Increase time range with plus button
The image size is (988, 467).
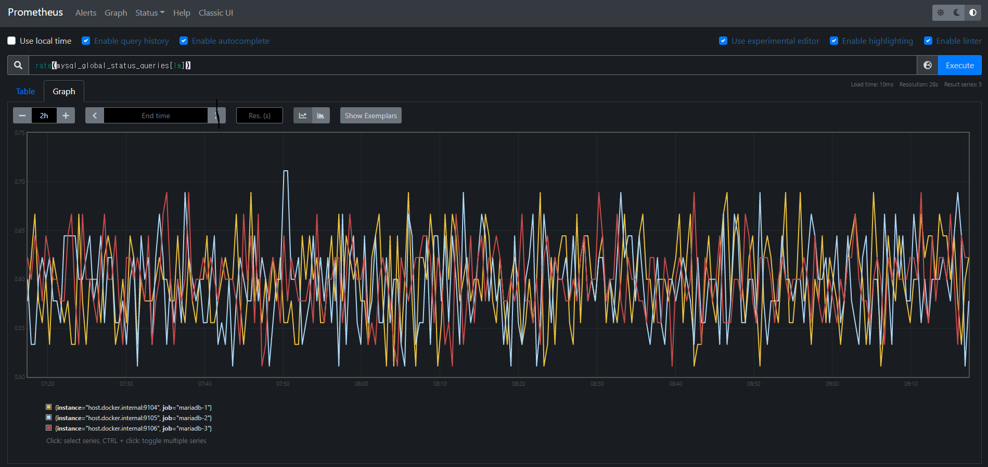pyautogui.click(x=66, y=116)
